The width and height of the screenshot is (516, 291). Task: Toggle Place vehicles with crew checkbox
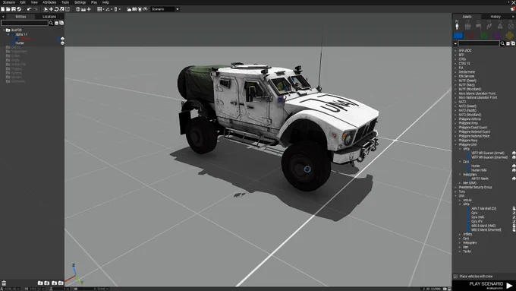(455, 276)
